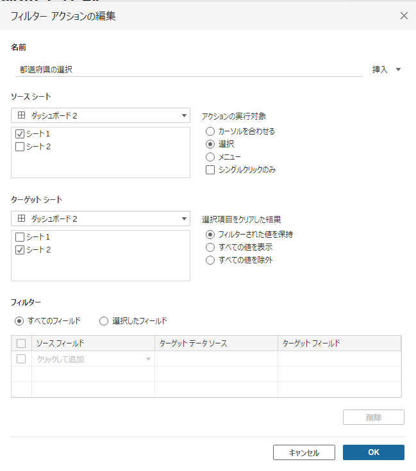Click the キャンセル button
The height and width of the screenshot is (471, 416).
304,452
